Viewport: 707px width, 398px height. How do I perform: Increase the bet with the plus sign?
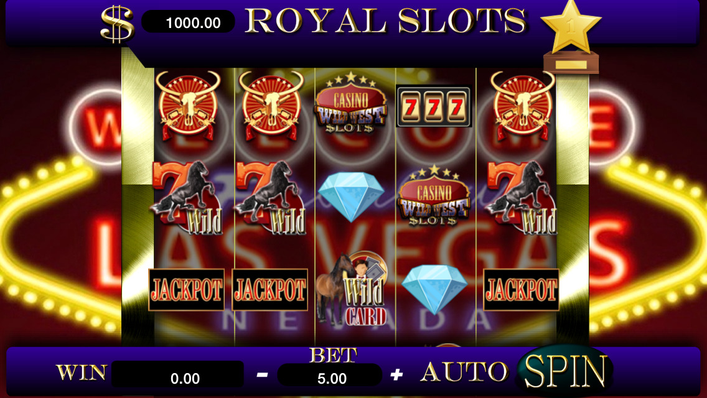tap(396, 374)
